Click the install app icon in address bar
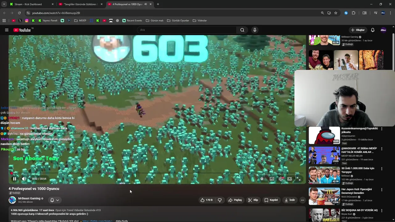395x222 pixels. click(329, 13)
